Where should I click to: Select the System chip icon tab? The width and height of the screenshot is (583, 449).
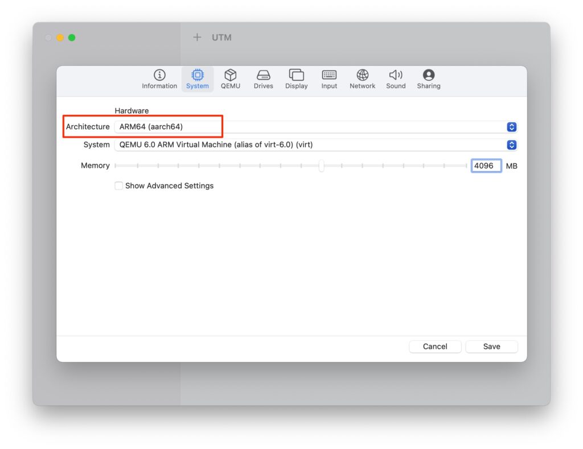198,79
